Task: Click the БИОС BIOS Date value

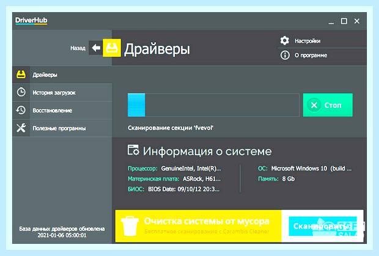Action: pos(184,189)
